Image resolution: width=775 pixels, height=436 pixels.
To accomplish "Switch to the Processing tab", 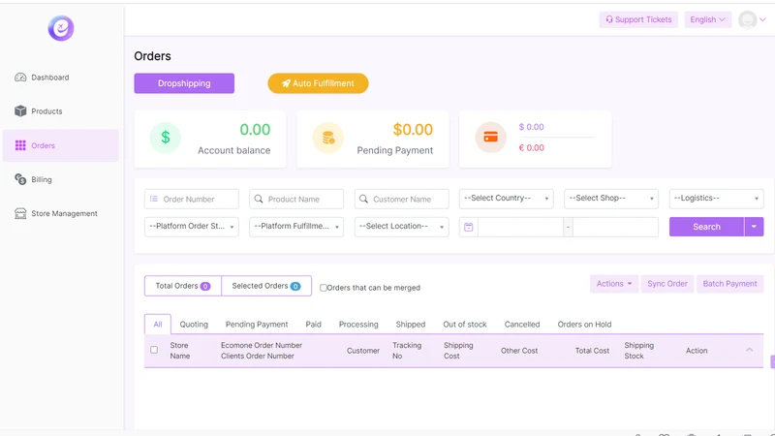I will pos(358,325).
